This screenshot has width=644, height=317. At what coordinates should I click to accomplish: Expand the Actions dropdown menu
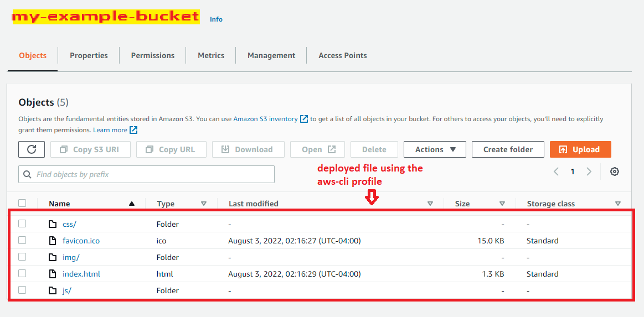pyautogui.click(x=435, y=149)
